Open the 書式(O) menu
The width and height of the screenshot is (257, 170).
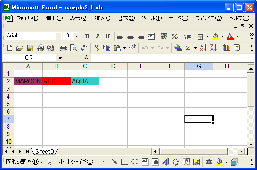coord(126,18)
